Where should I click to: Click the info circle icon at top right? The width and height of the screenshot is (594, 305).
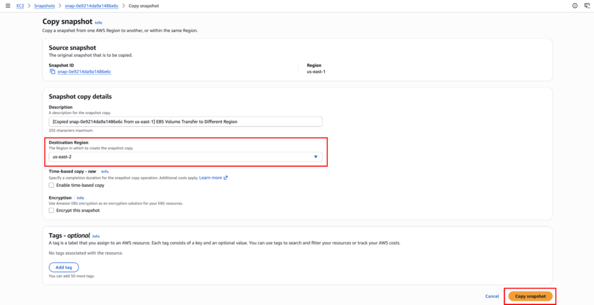[575, 6]
